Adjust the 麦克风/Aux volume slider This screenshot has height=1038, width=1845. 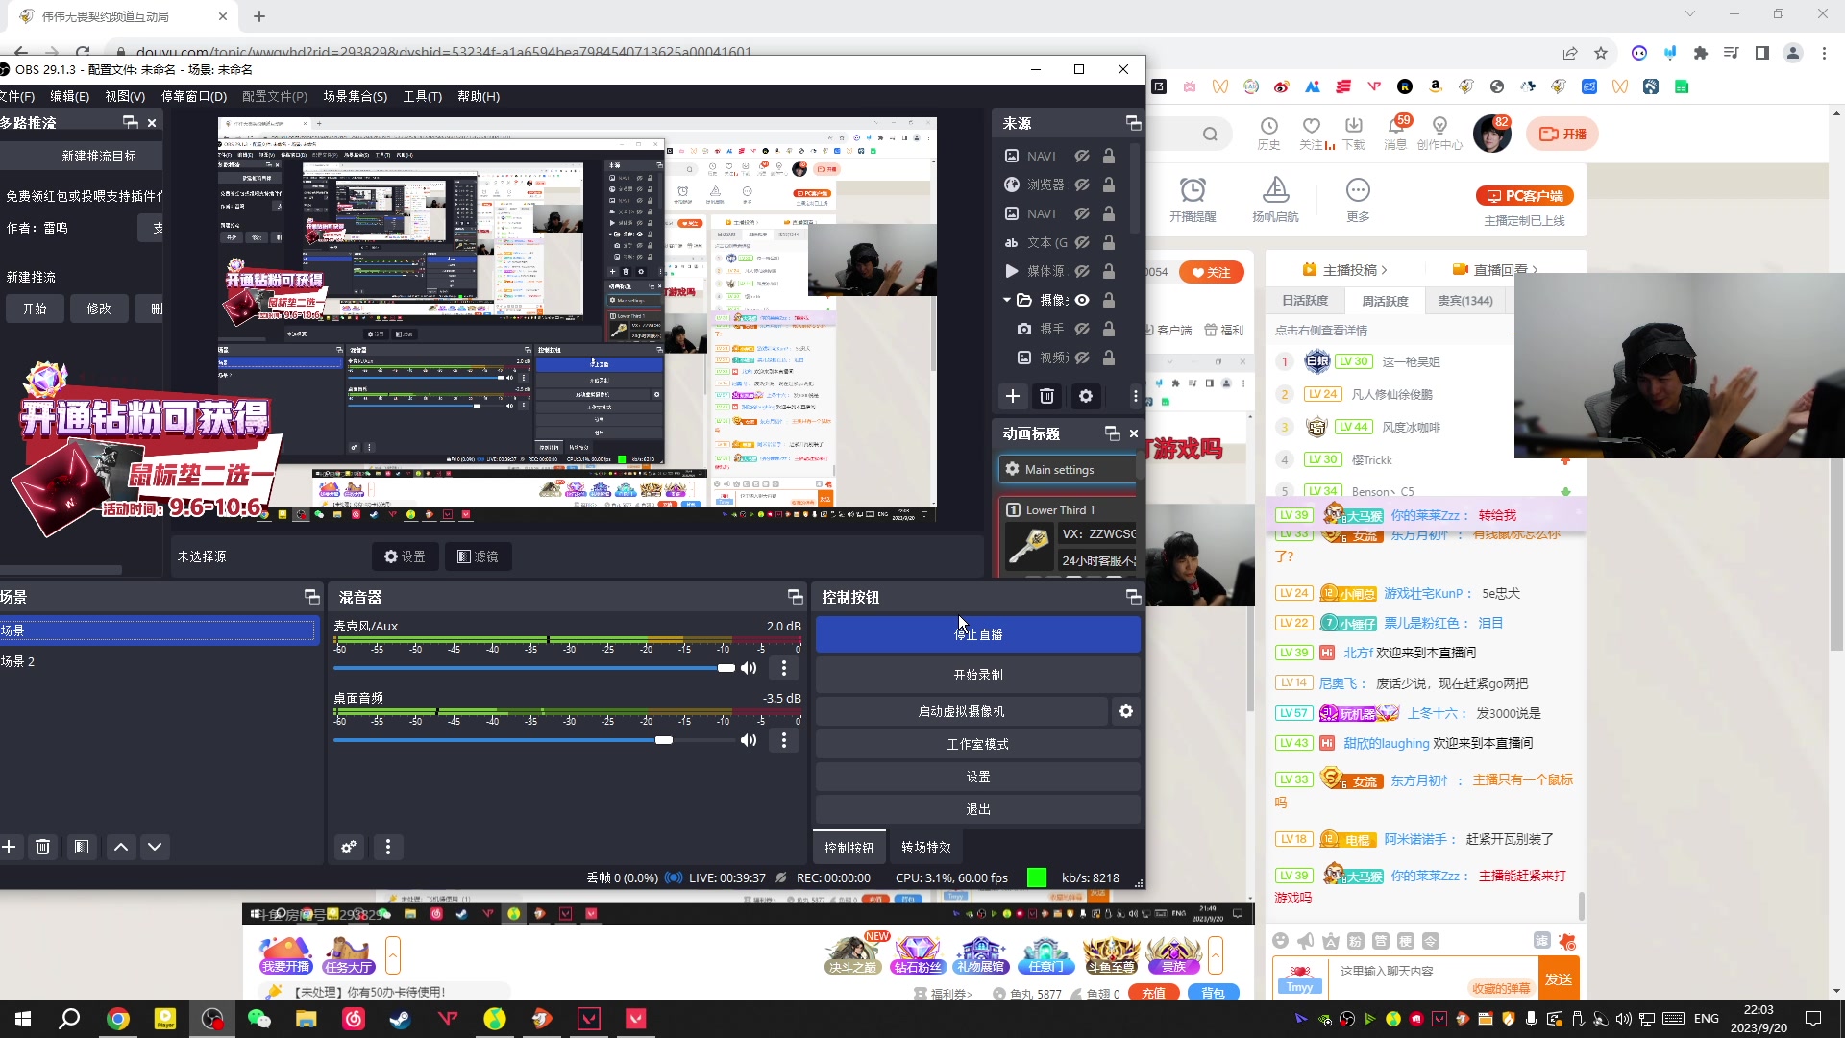click(726, 667)
